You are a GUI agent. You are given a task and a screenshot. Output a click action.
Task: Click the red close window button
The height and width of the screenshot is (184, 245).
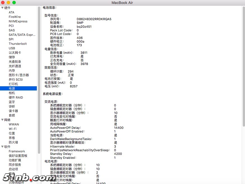[3, 3]
